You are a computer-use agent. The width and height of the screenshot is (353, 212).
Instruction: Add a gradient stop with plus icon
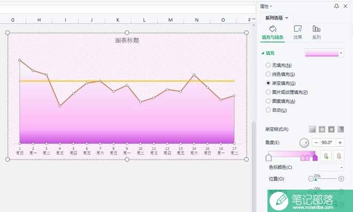[x=326, y=156]
